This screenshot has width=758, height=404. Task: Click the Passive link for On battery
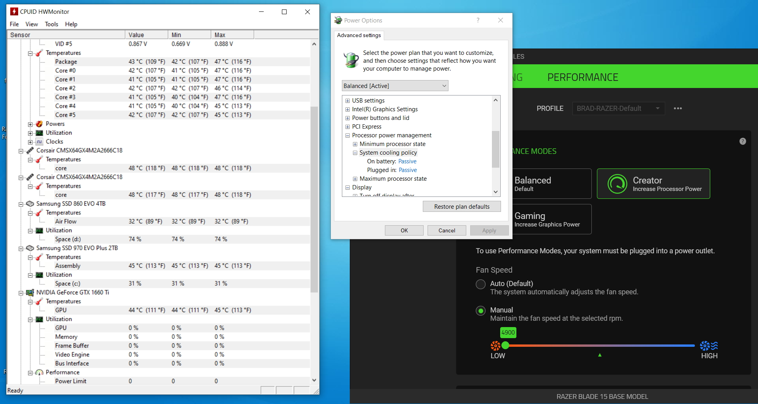[407, 161]
